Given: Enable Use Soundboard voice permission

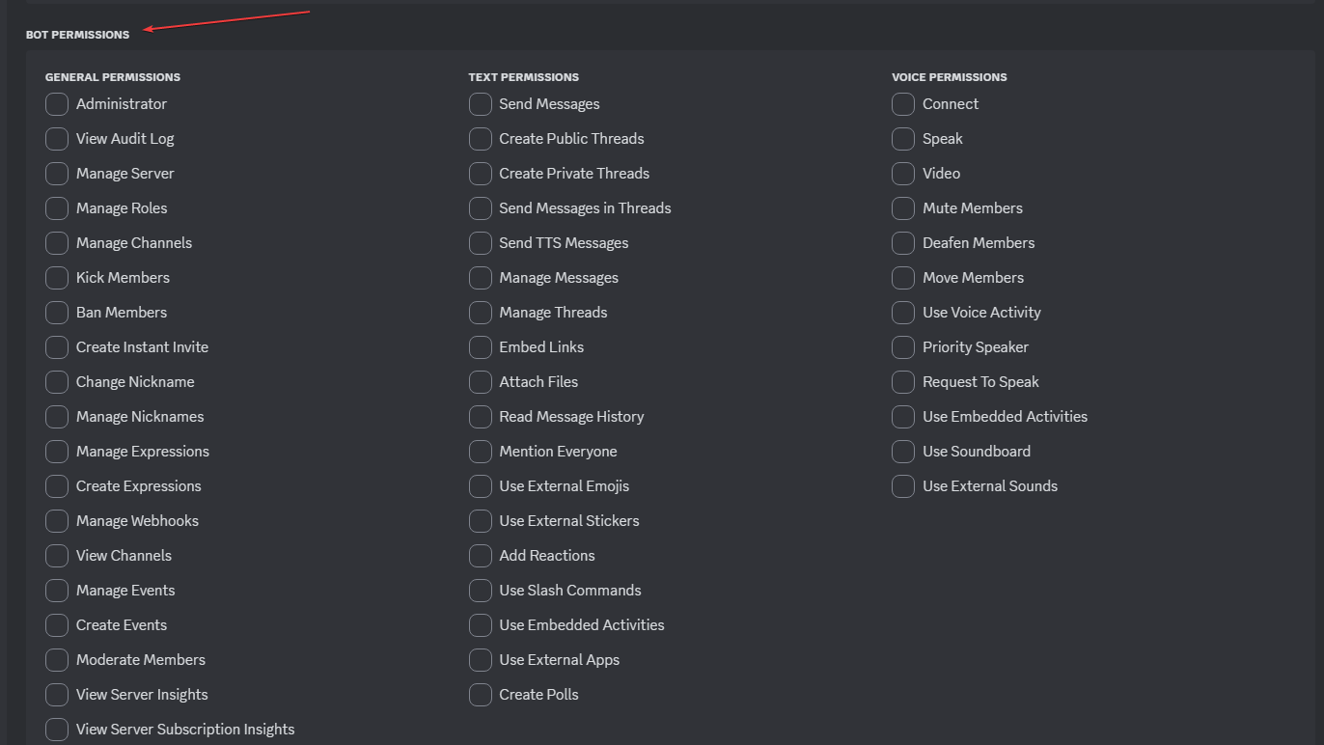Looking at the screenshot, I should coord(903,452).
